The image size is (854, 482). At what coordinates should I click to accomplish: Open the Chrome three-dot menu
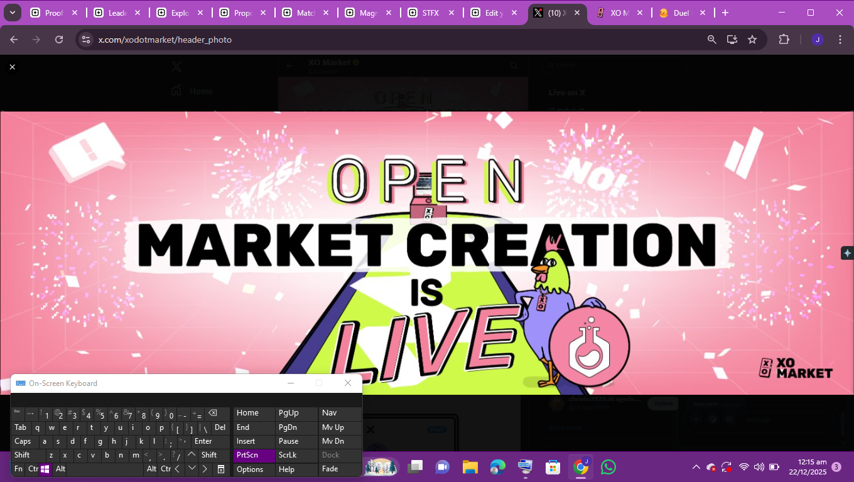point(840,40)
